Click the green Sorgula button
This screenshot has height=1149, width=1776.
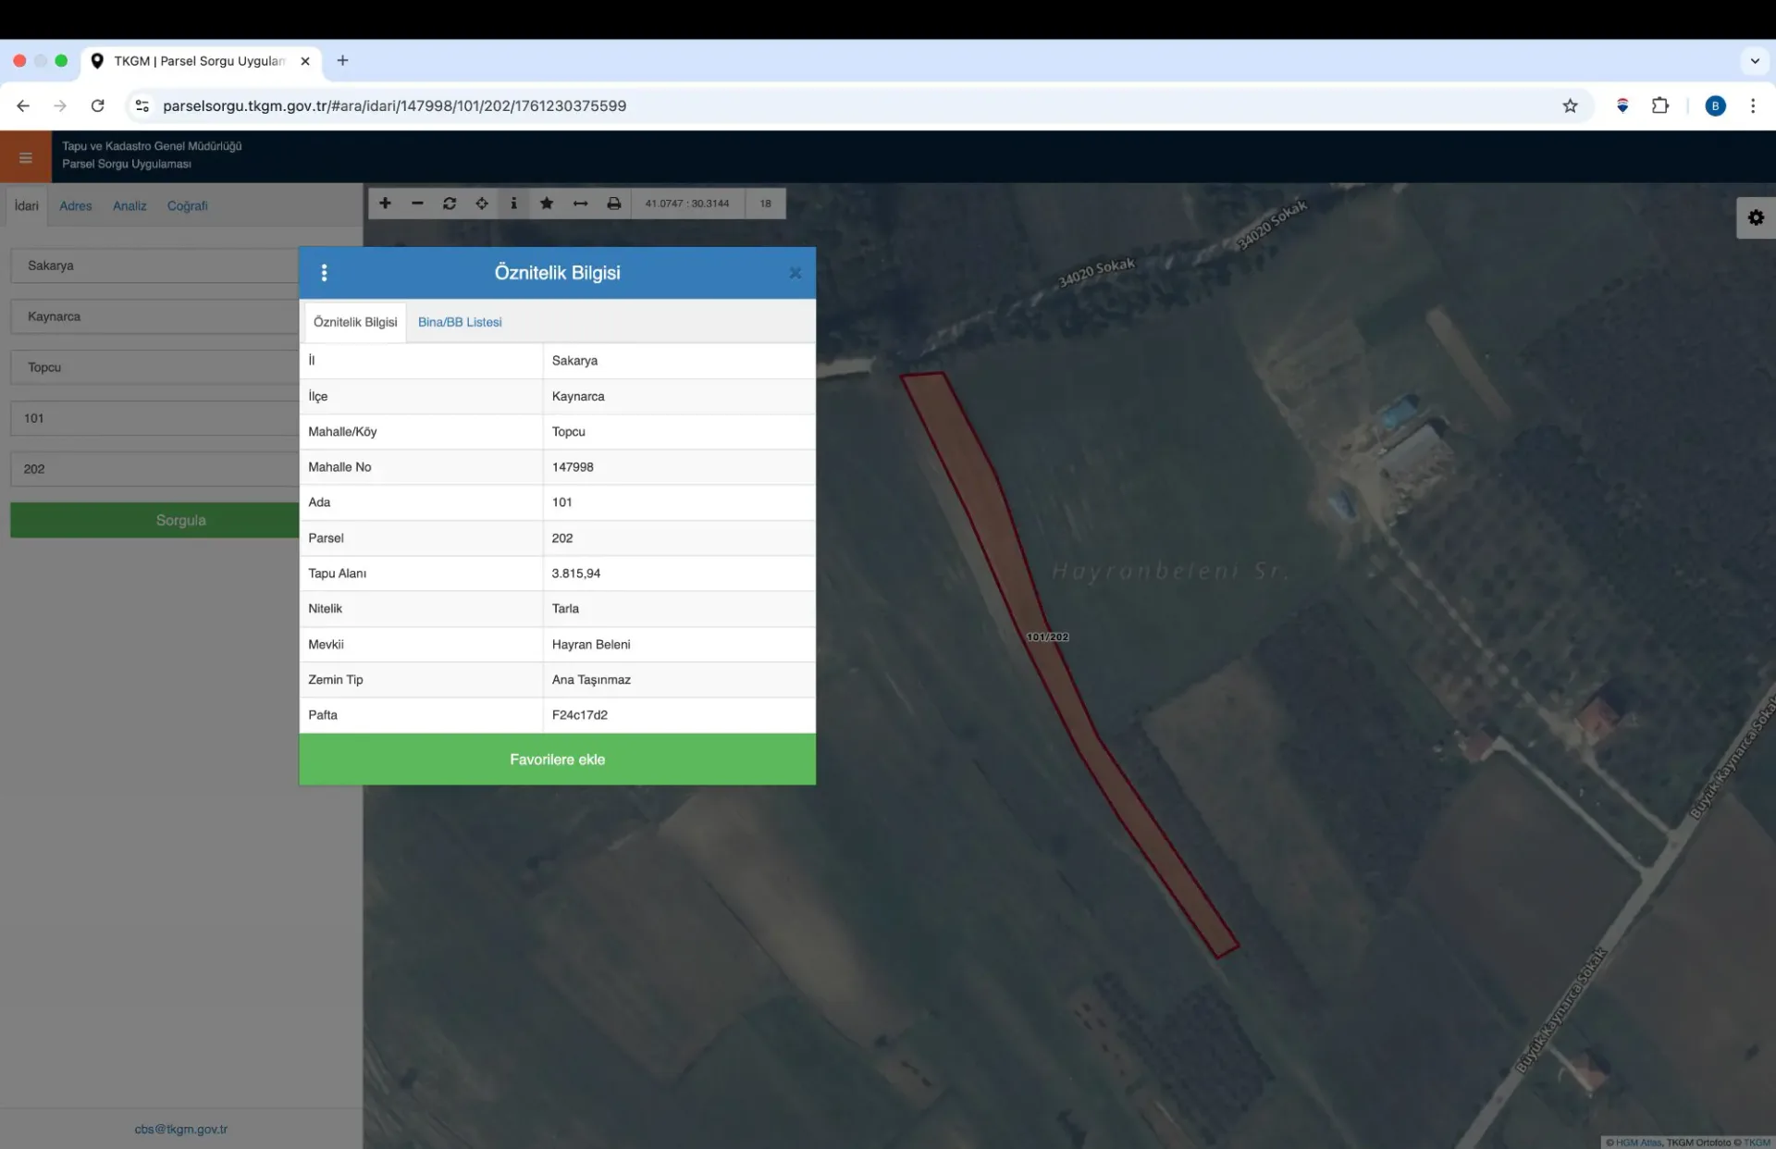click(154, 520)
